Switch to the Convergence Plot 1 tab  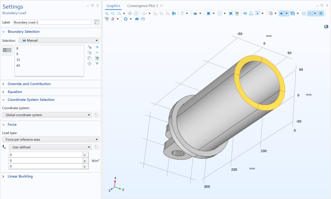[x=142, y=5]
